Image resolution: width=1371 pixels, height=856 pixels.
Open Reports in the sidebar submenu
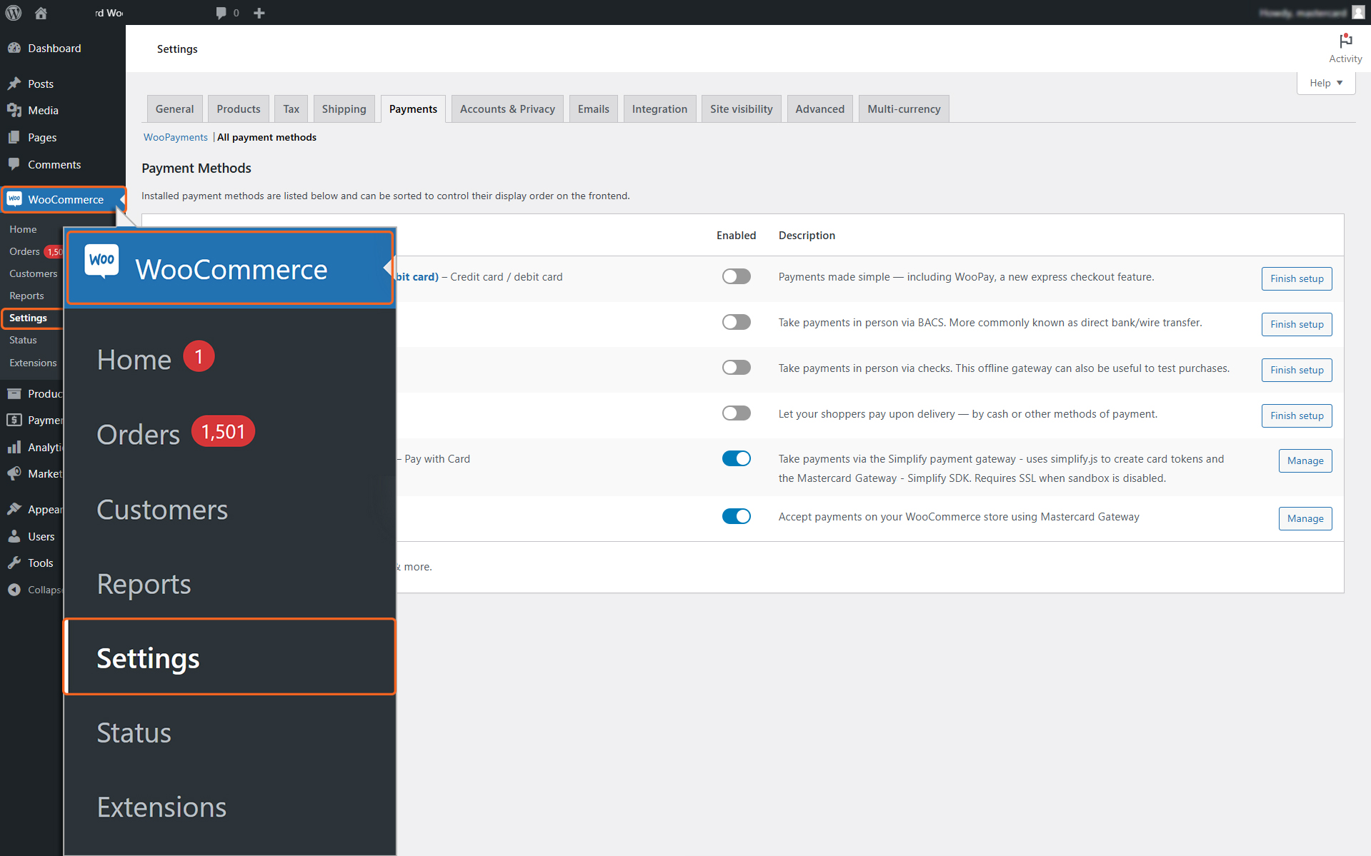26,296
